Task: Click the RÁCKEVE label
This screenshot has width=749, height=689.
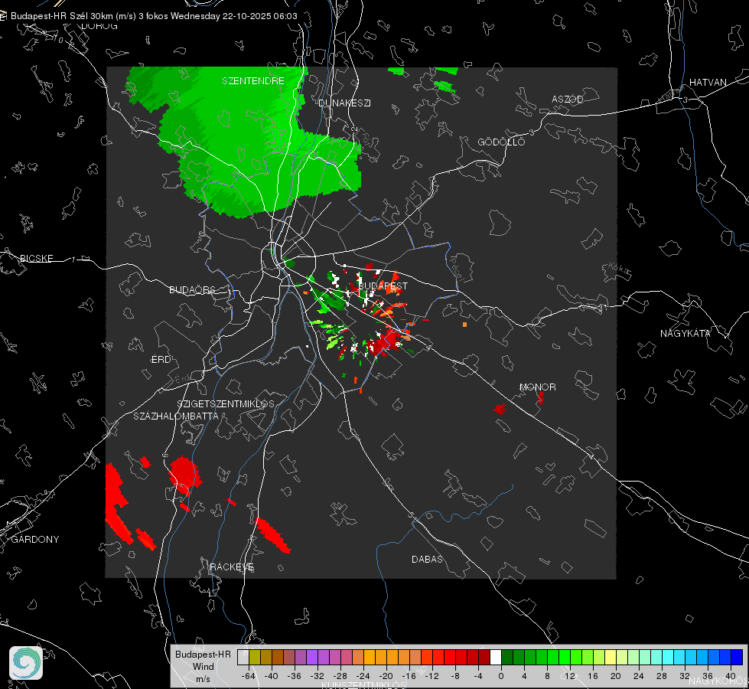Action: click(232, 567)
